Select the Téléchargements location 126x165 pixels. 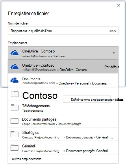pyautogui.click(x=63, y=107)
